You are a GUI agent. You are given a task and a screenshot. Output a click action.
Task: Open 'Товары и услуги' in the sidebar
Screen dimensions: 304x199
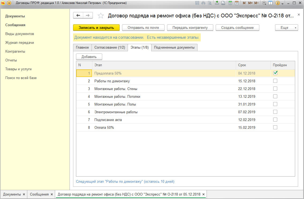pyautogui.click(x=18, y=69)
